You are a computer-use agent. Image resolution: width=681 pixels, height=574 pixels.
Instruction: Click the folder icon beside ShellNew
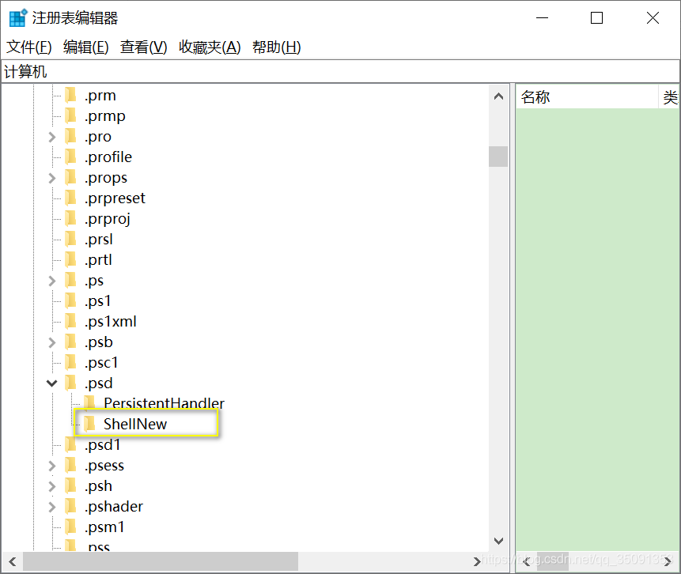pos(90,425)
